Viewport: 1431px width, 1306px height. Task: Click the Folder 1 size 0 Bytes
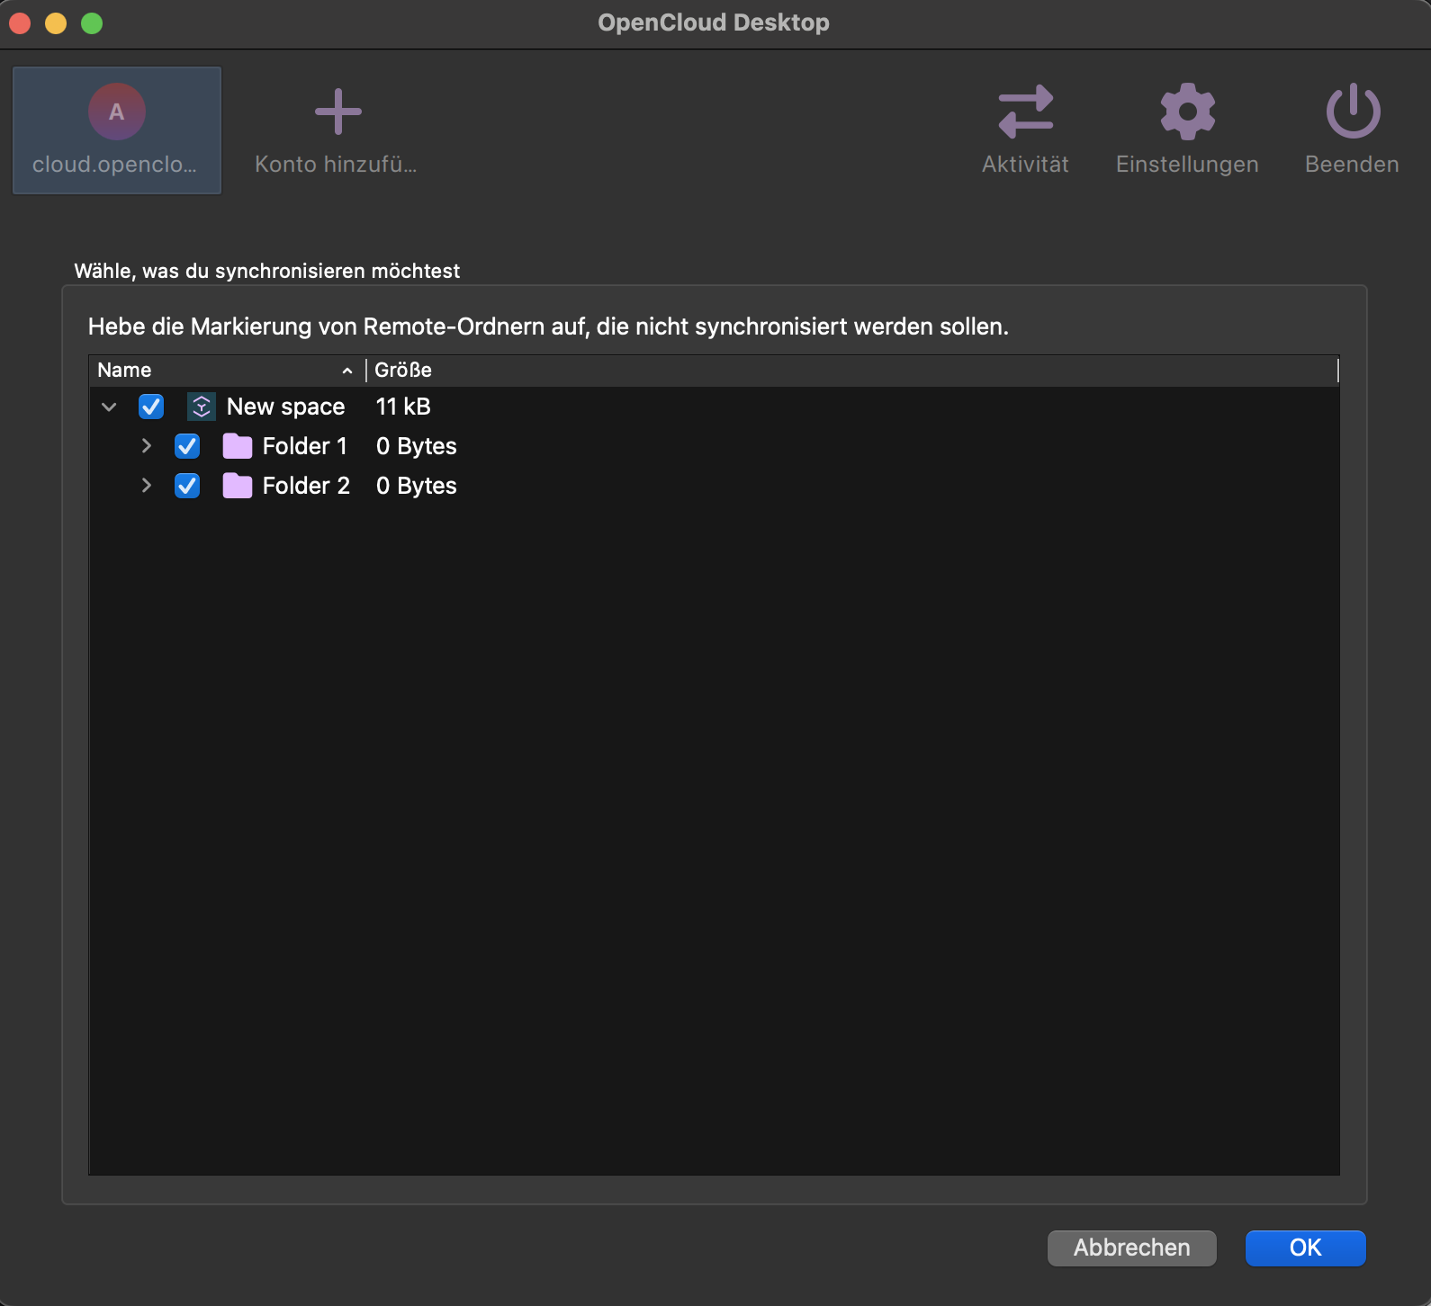click(417, 446)
